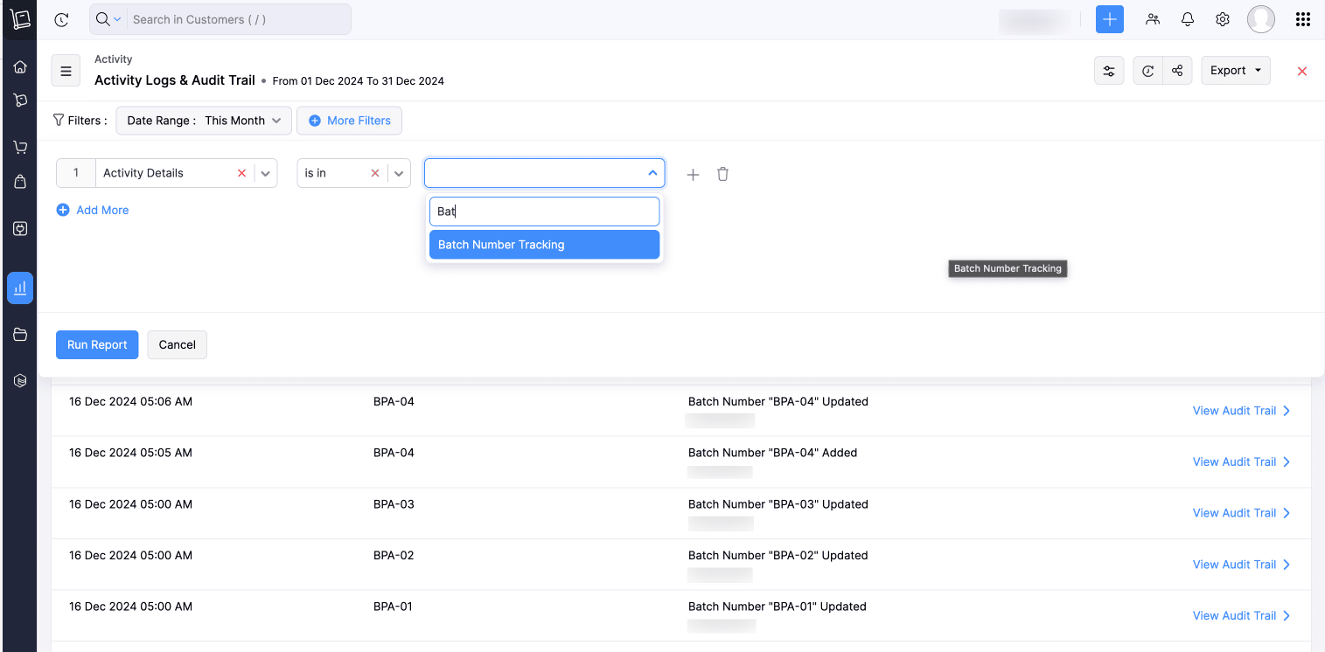Open the Export dropdown
1325x652 pixels.
[x=1236, y=71]
